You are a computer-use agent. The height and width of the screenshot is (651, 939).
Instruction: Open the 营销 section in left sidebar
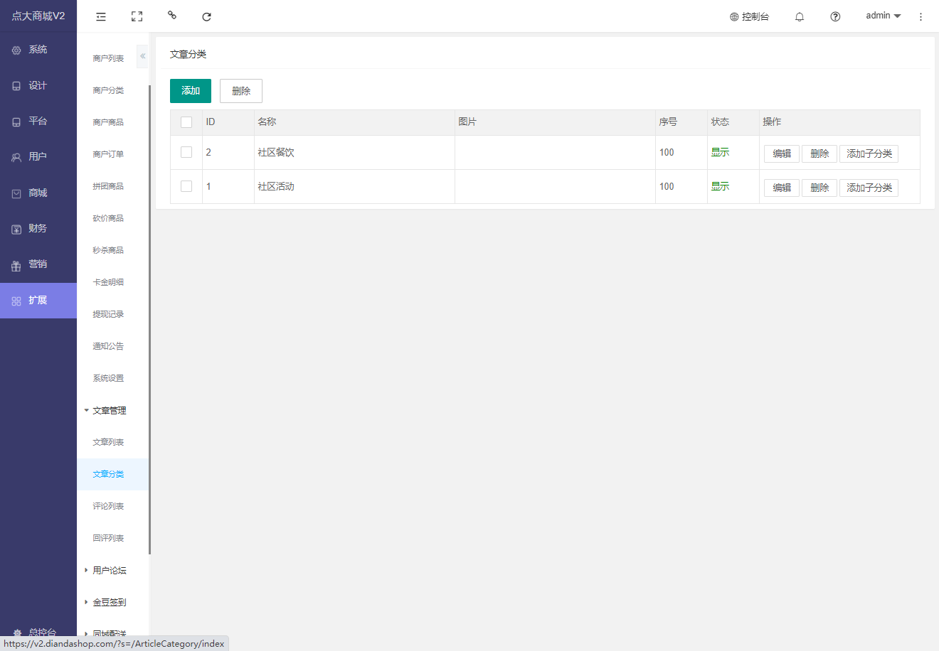pyautogui.click(x=38, y=264)
